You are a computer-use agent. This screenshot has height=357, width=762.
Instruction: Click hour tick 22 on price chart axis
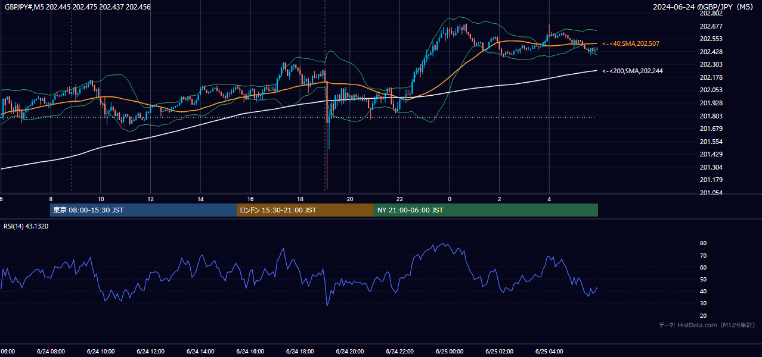(x=399, y=199)
